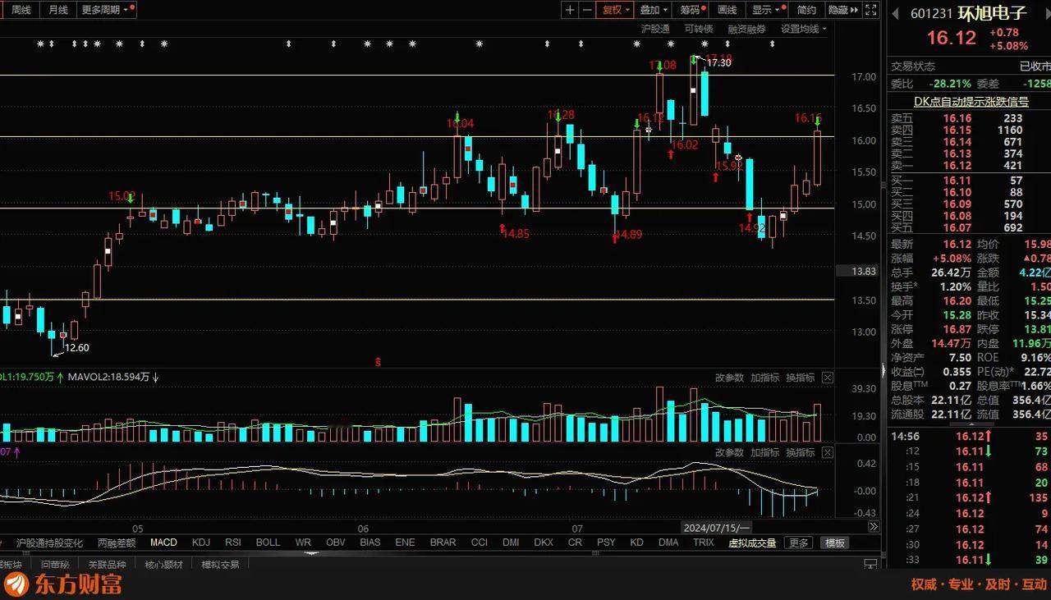Select the 虚拟成交量 indicator tab
Viewport: 1051px width, 600px height.
click(x=752, y=543)
